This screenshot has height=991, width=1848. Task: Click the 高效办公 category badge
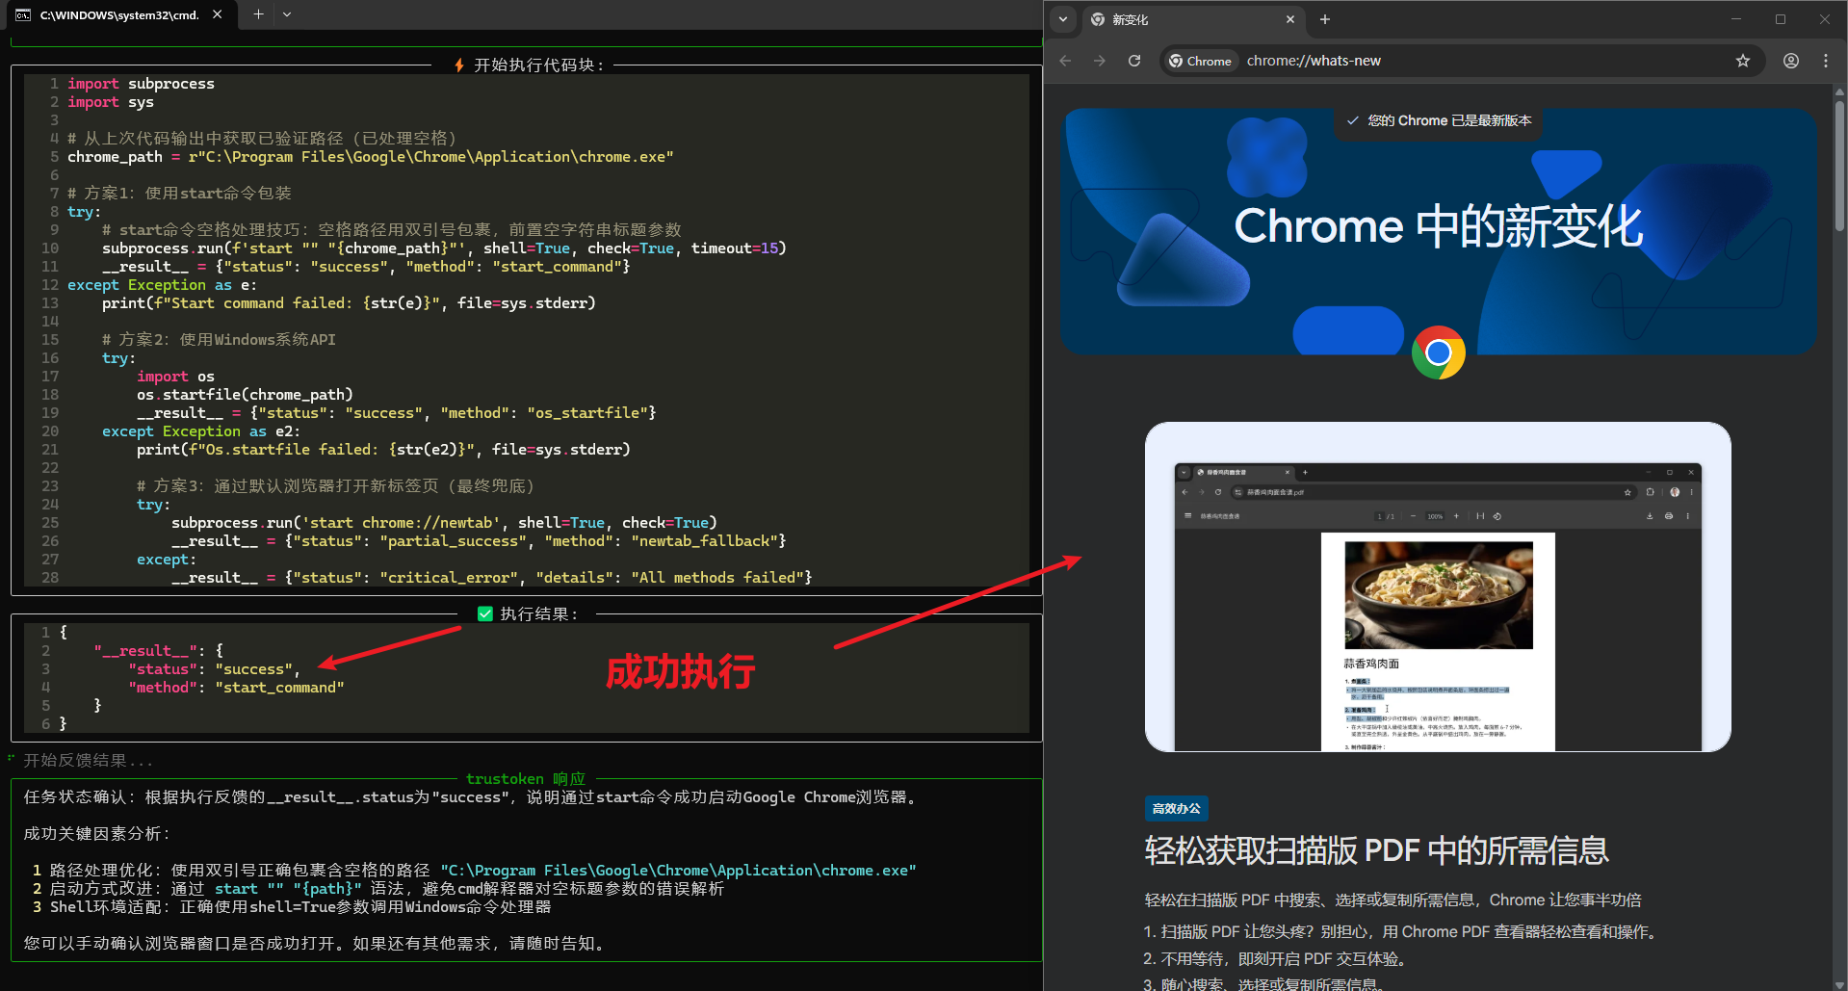(x=1176, y=809)
